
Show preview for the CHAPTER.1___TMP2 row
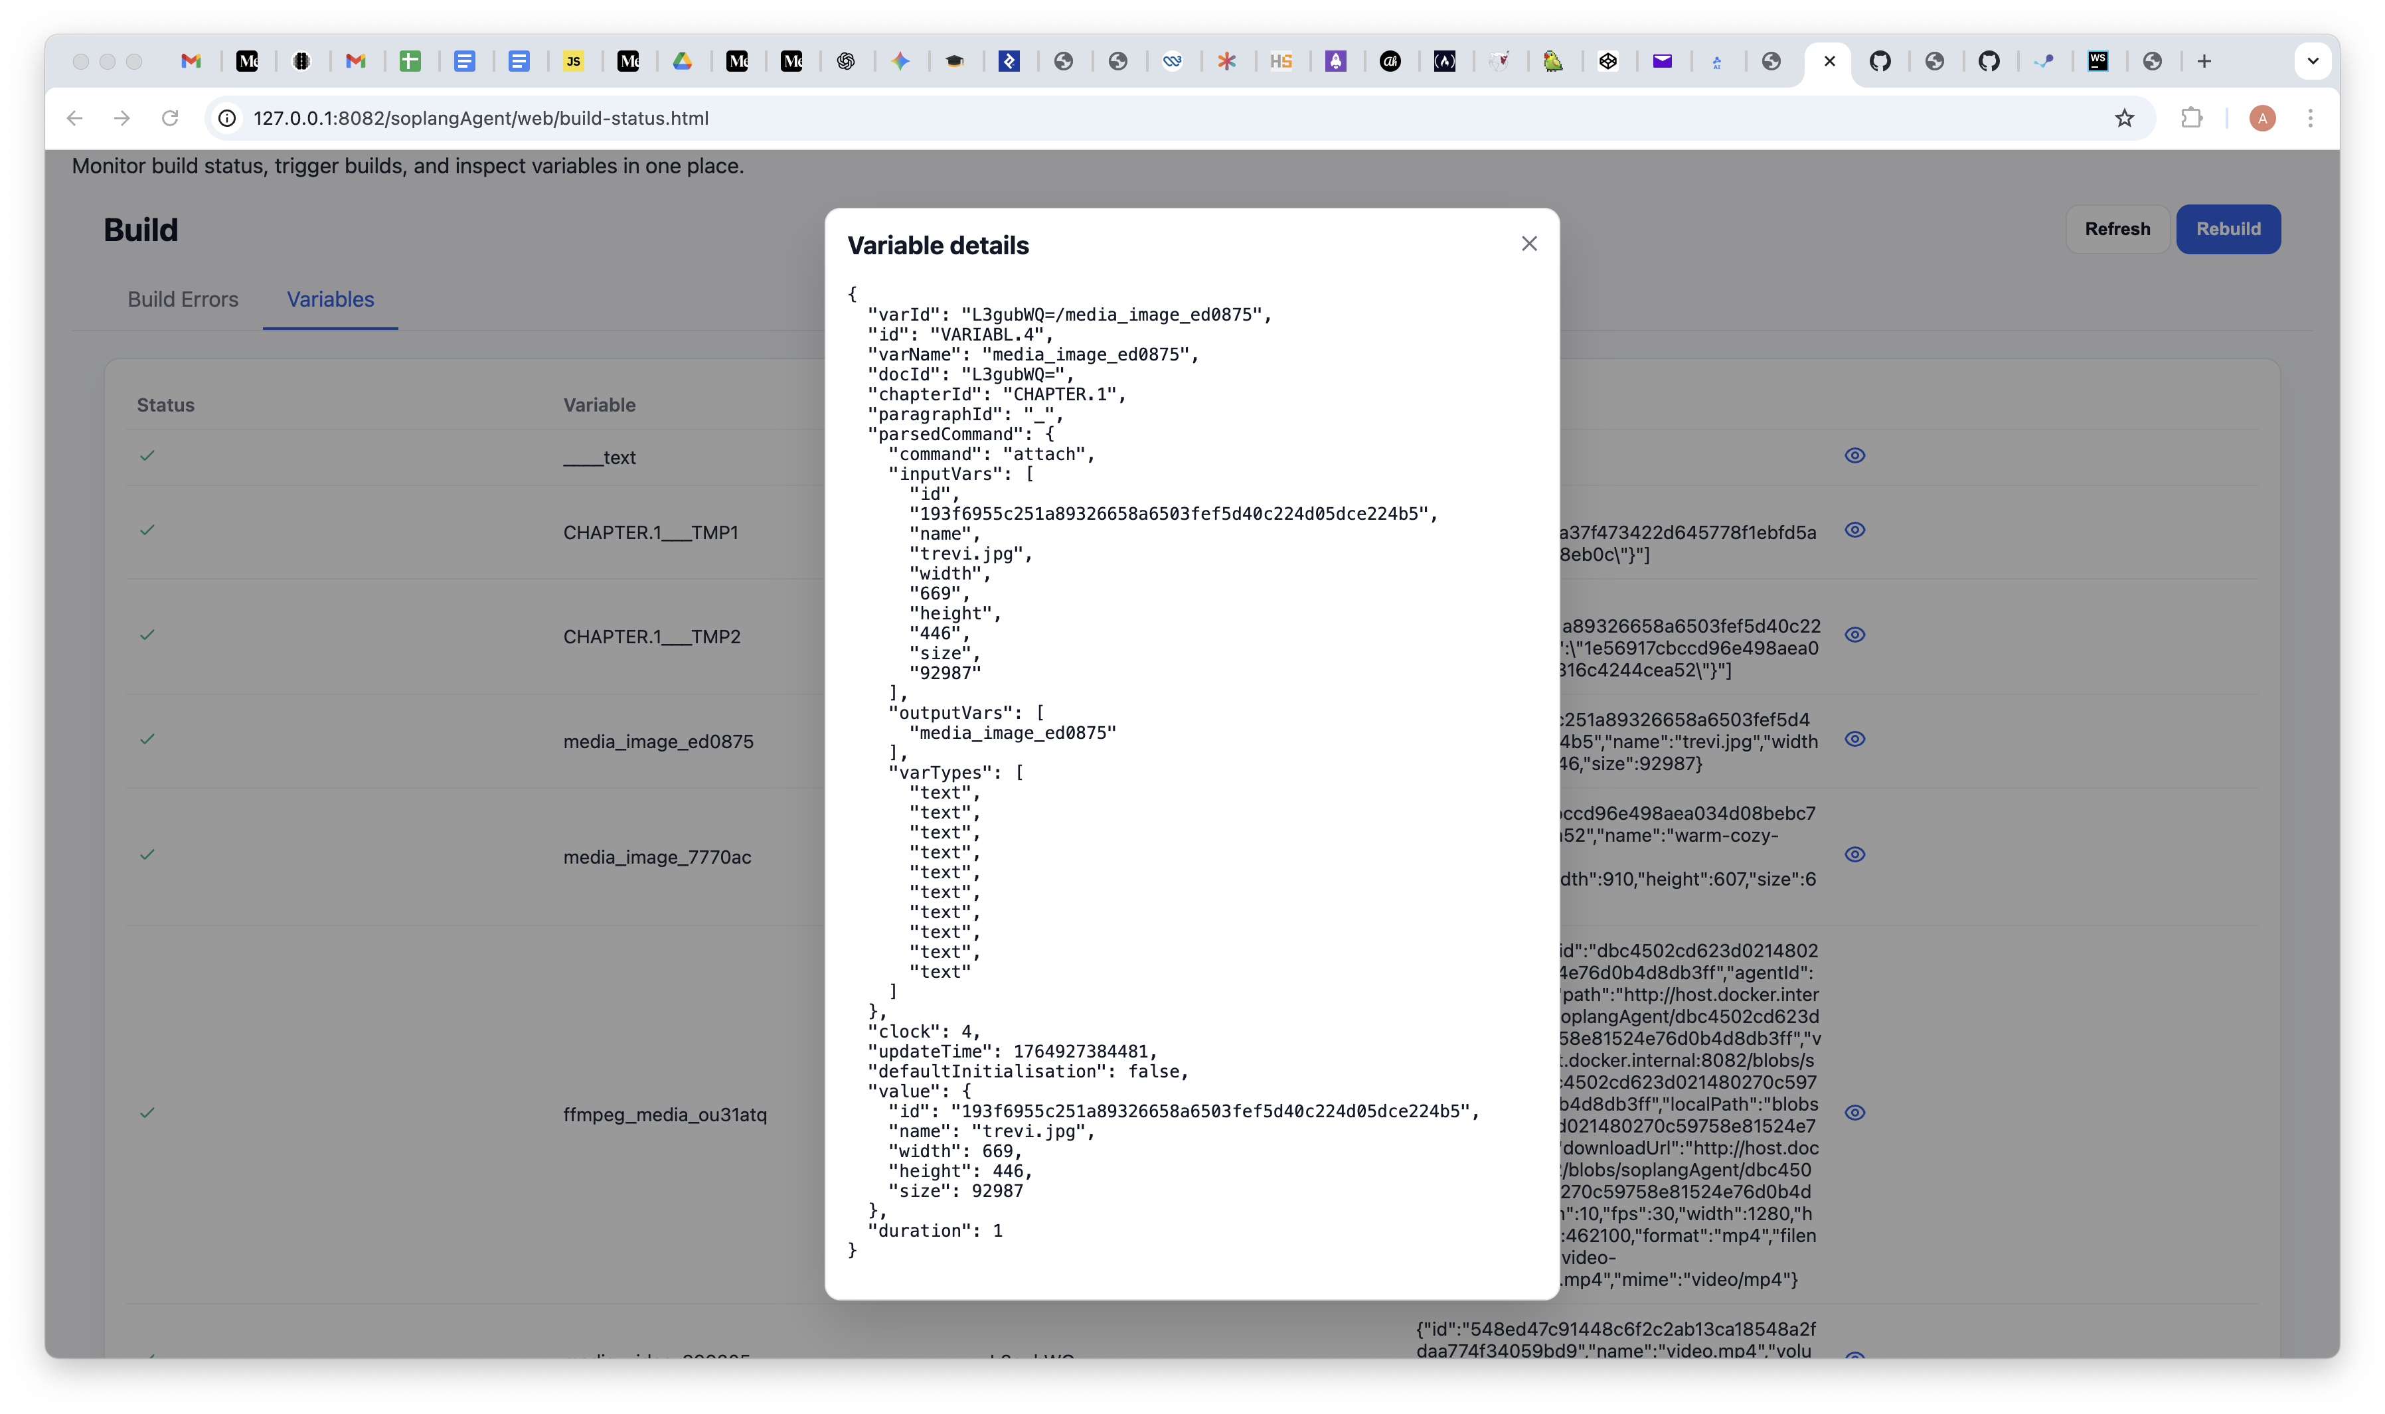point(1855,633)
